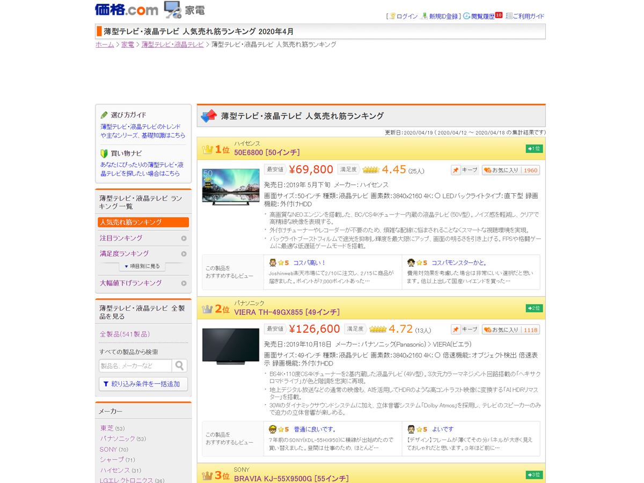The width and height of the screenshot is (644, 483).
Task: Filter by maker SONY
Action: point(108,449)
